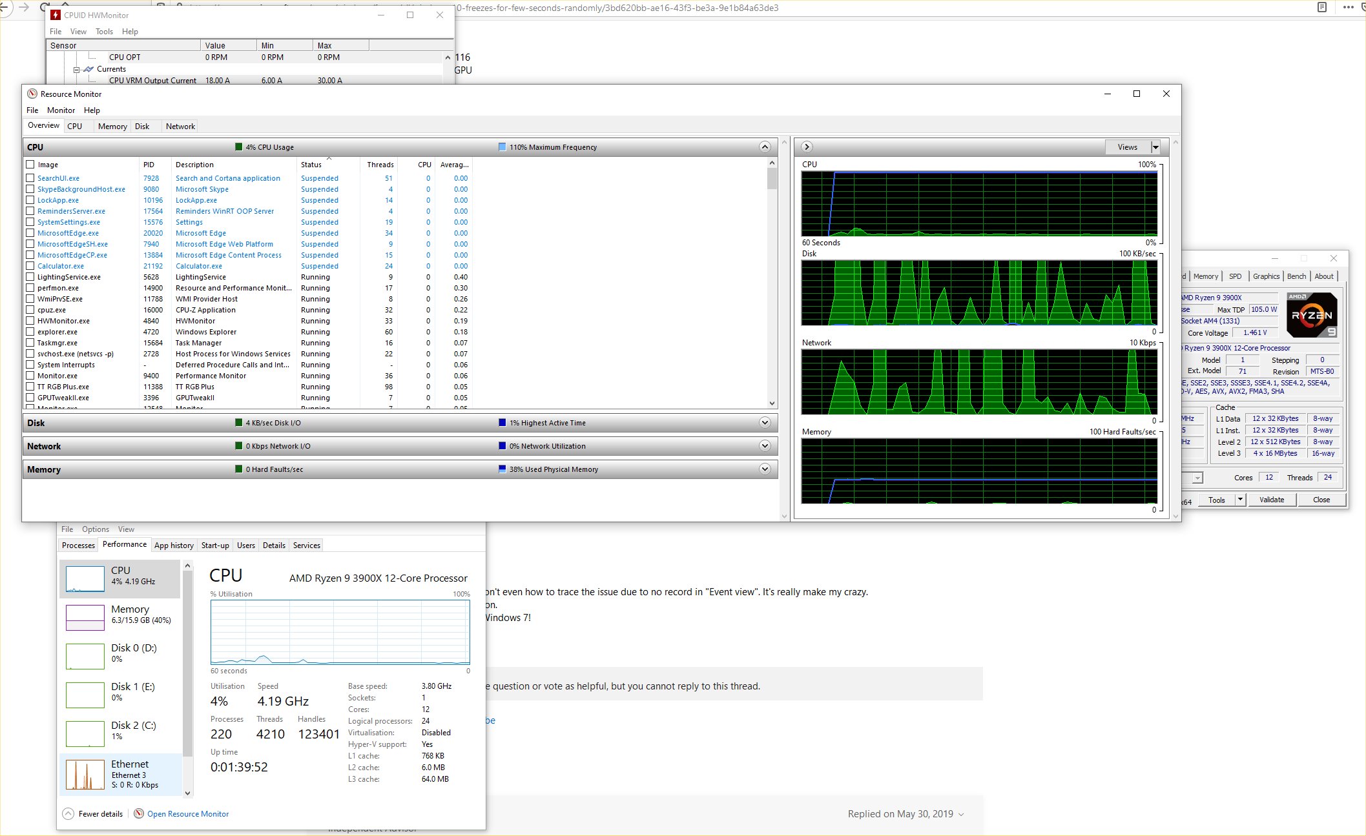Viewport: 1366px width, 836px height.
Task: Check the MicrosoftEdge.exe process checkbox
Action: [x=30, y=233]
